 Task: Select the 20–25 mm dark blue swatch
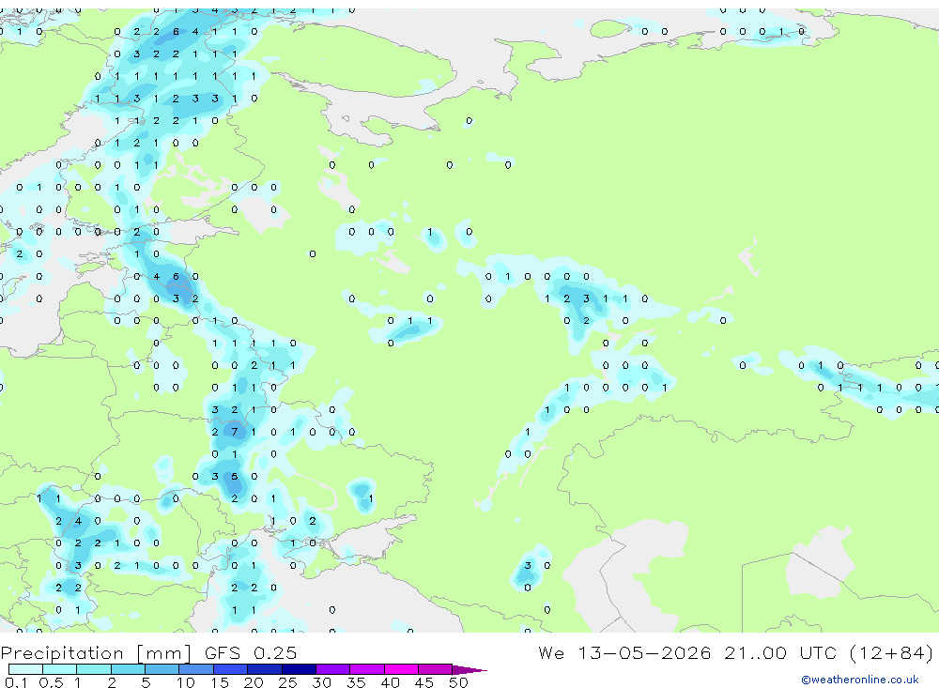(x=265, y=669)
